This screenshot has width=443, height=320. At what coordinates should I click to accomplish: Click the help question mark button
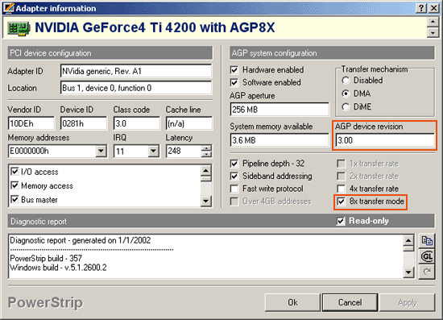point(421,8)
